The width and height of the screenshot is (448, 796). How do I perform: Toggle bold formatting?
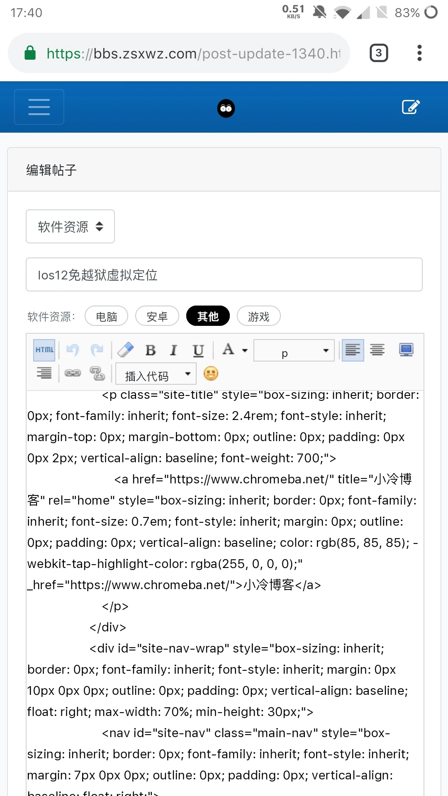pos(151,350)
